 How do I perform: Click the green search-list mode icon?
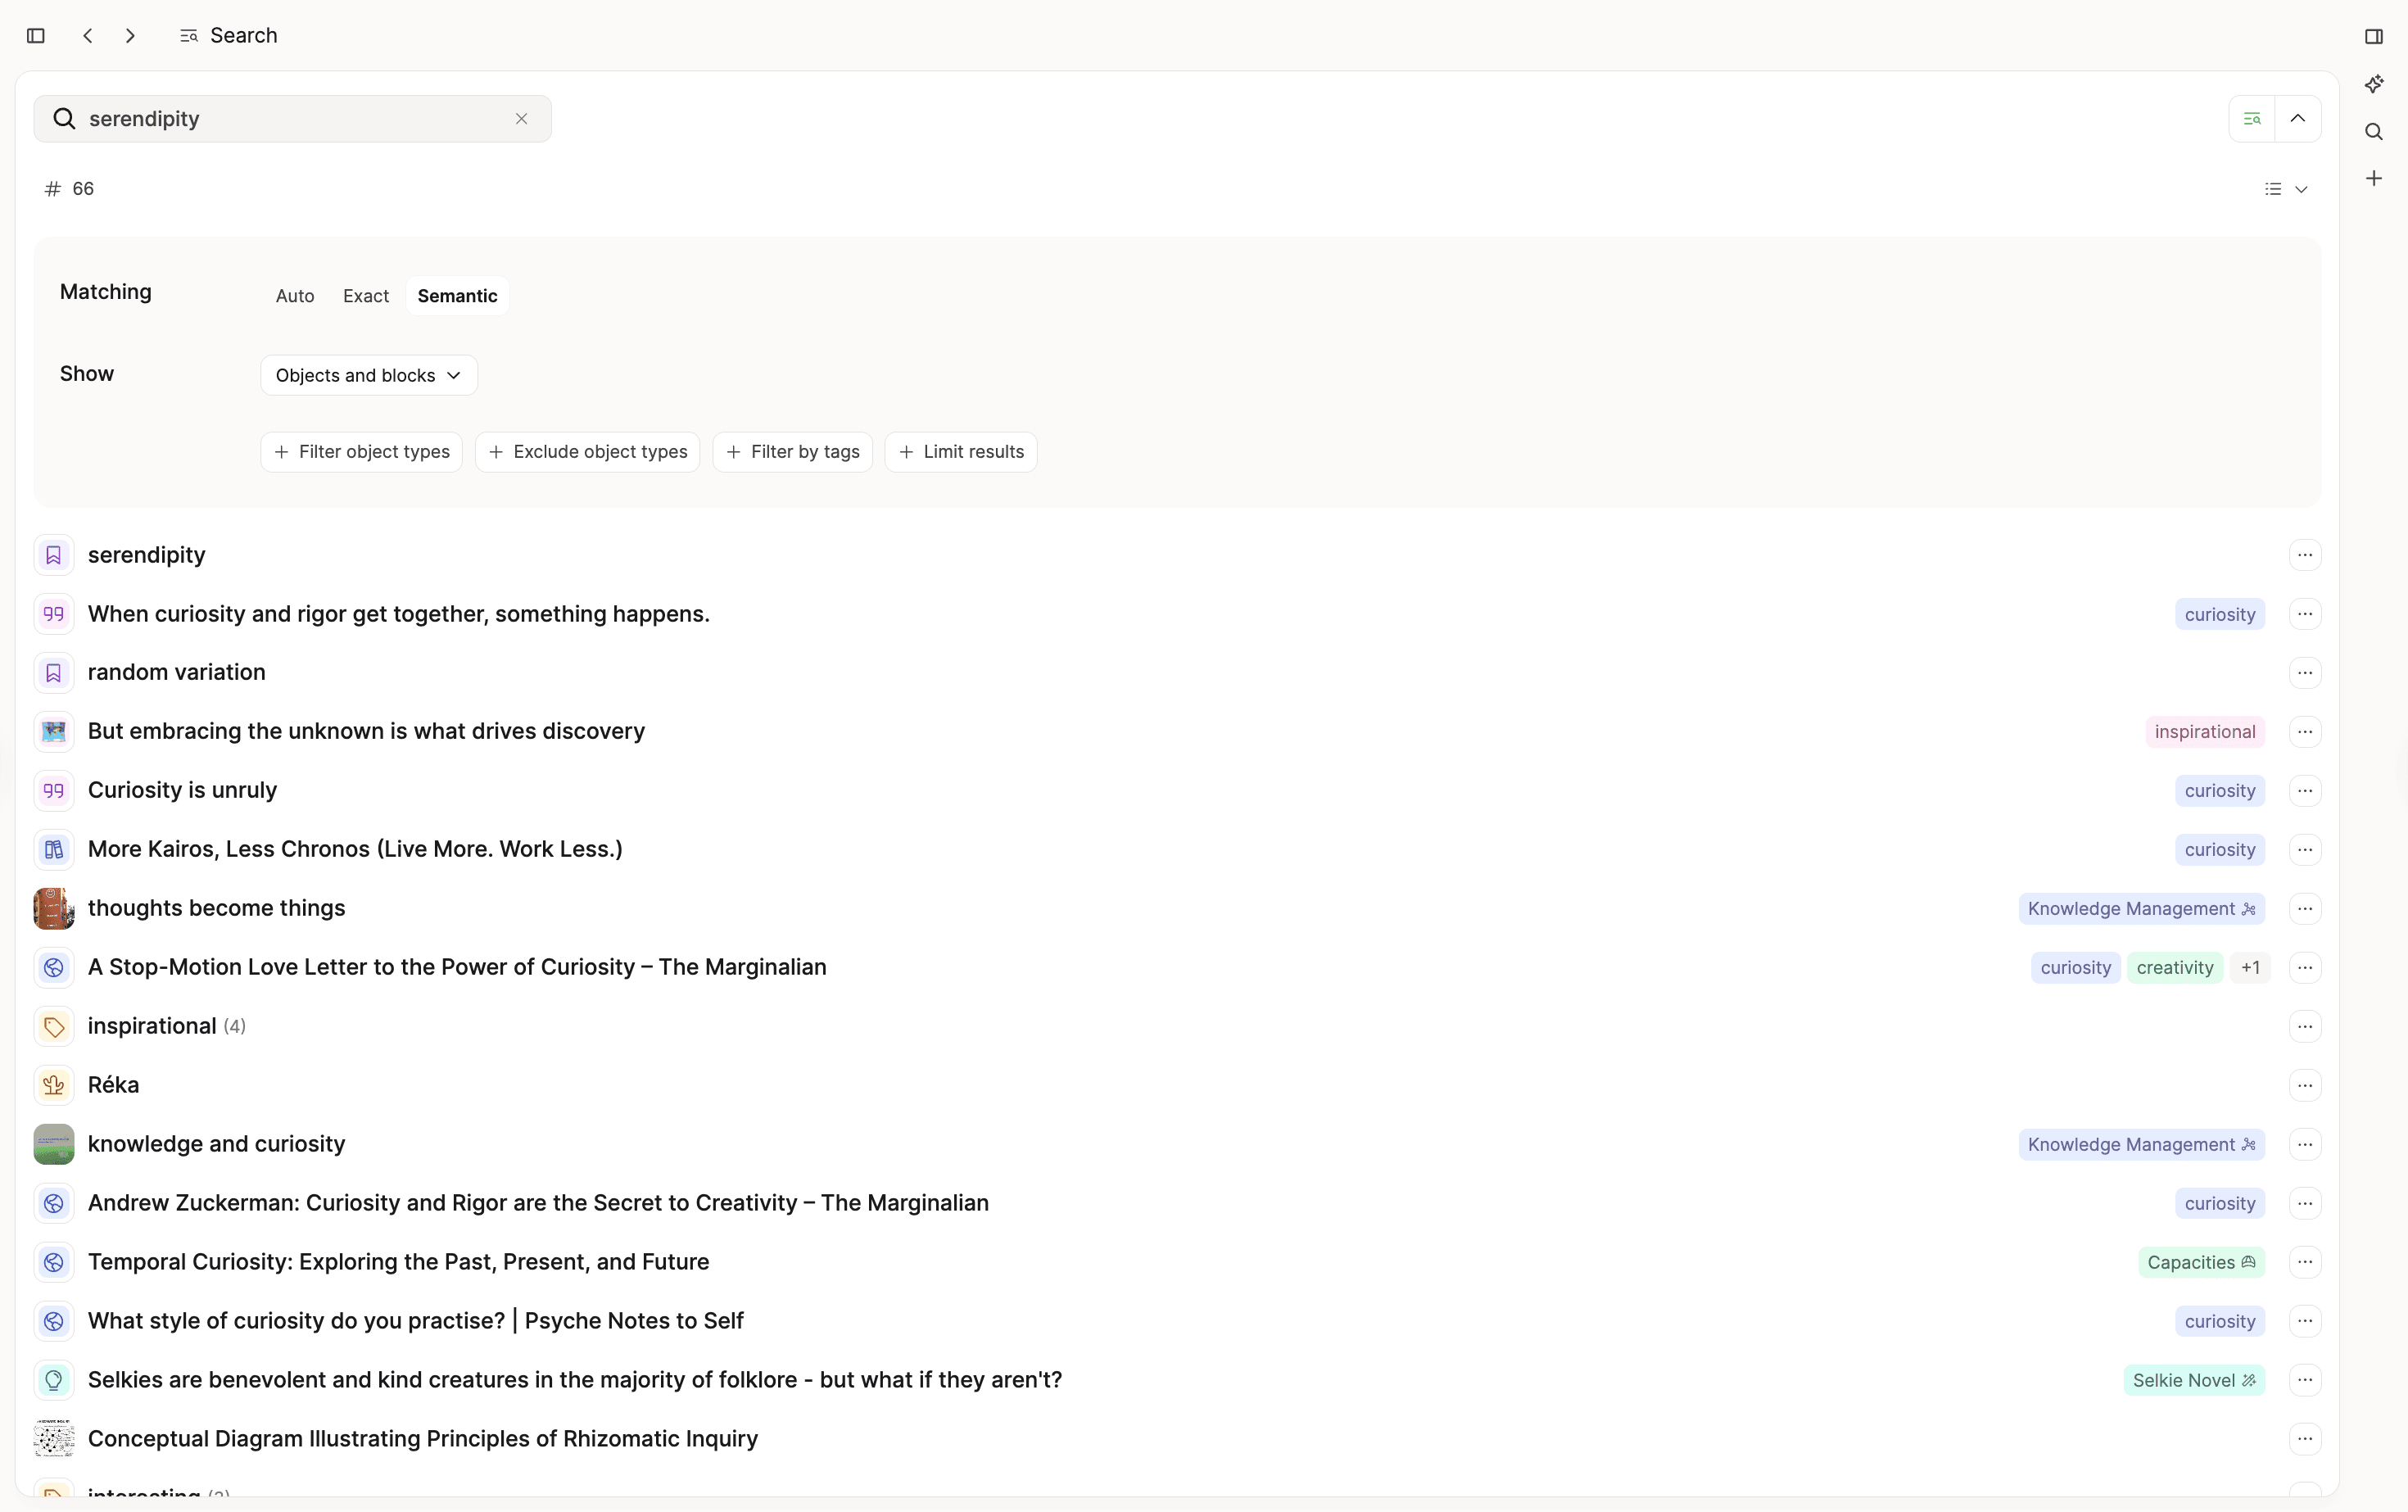2252,118
